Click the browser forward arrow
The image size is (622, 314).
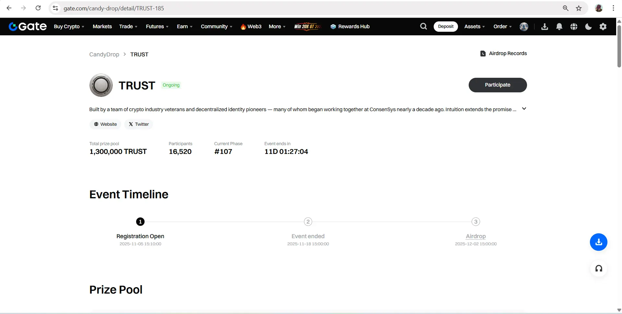[23, 8]
